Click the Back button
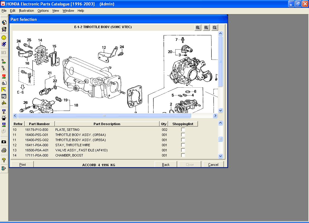Viewport: 309px width, 223px height. click(166, 164)
